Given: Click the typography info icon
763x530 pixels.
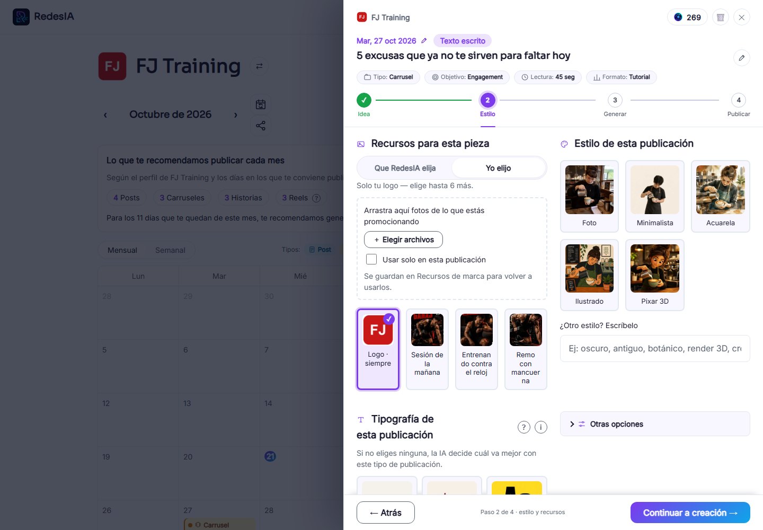Looking at the screenshot, I should [x=541, y=427].
